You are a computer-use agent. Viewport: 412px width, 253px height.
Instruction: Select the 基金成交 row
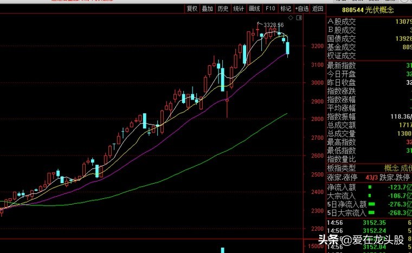click(369, 47)
